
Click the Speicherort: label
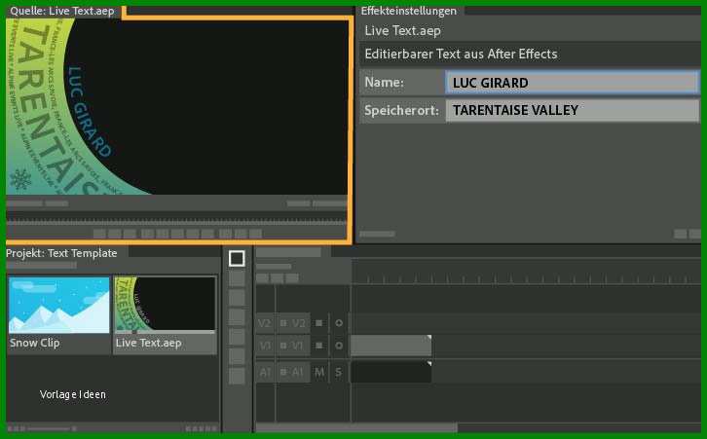[401, 110]
